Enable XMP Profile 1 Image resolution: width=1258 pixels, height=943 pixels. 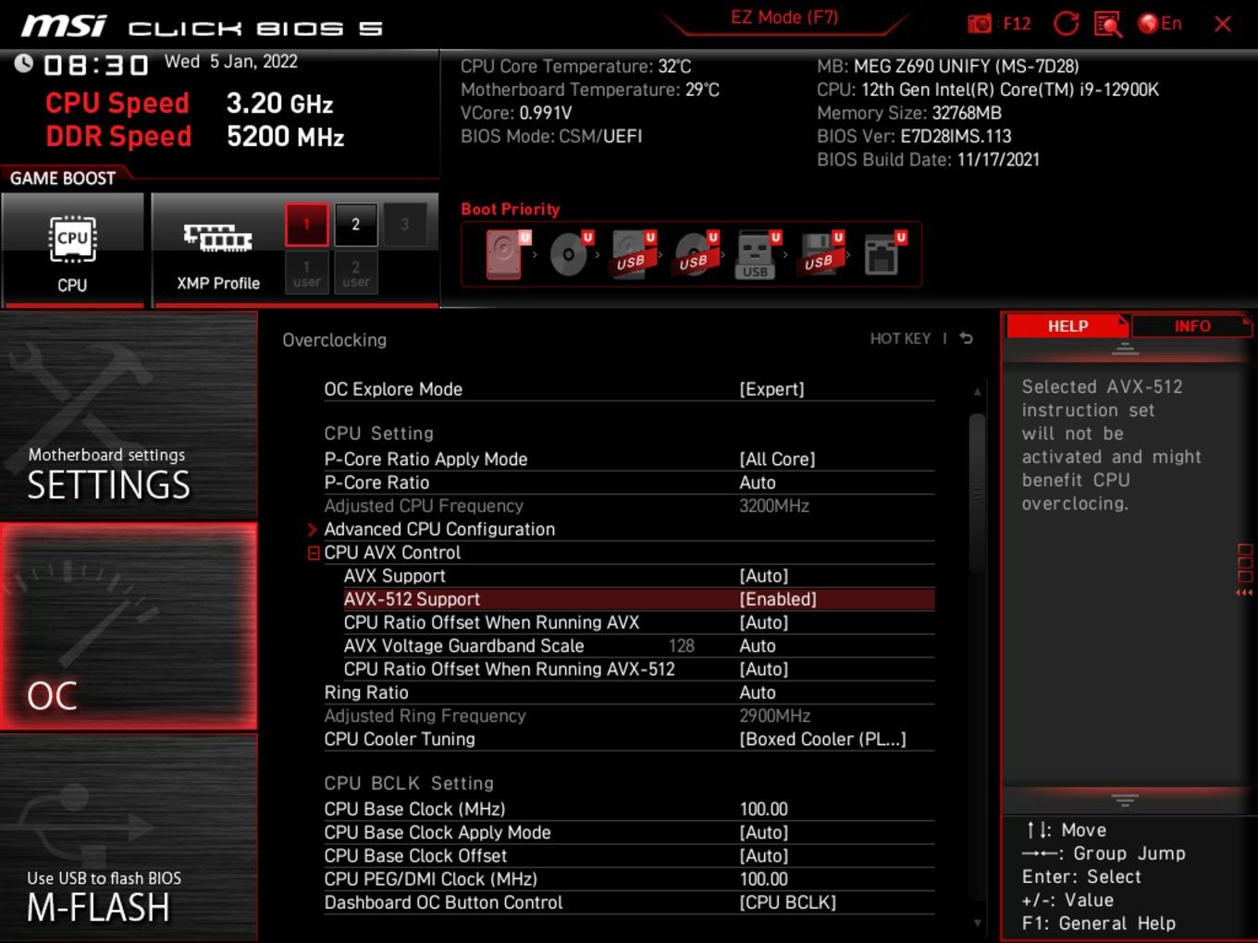(x=307, y=225)
